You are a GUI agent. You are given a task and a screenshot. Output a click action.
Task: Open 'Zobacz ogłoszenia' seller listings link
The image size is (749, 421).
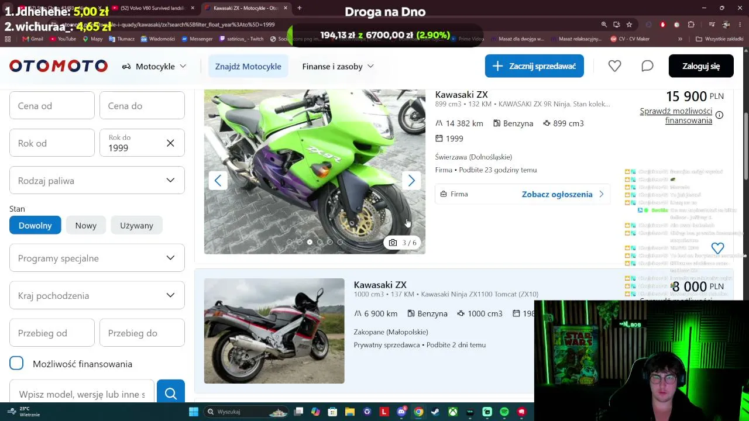562,194
